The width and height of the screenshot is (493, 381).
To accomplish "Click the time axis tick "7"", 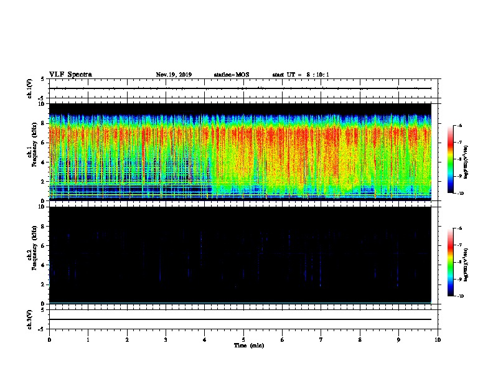I will coord(321,339).
